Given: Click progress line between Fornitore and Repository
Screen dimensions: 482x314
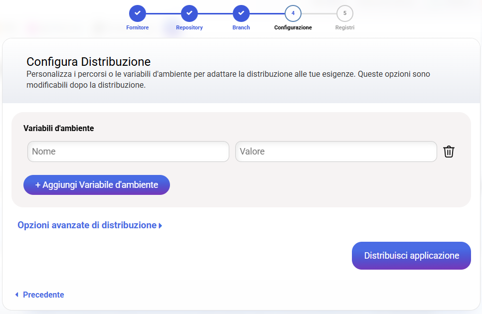Looking at the screenshot, I should coord(163,13).
